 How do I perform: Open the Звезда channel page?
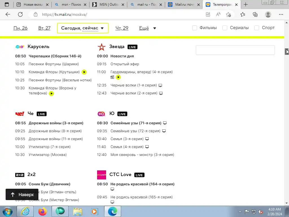coord(117,47)
